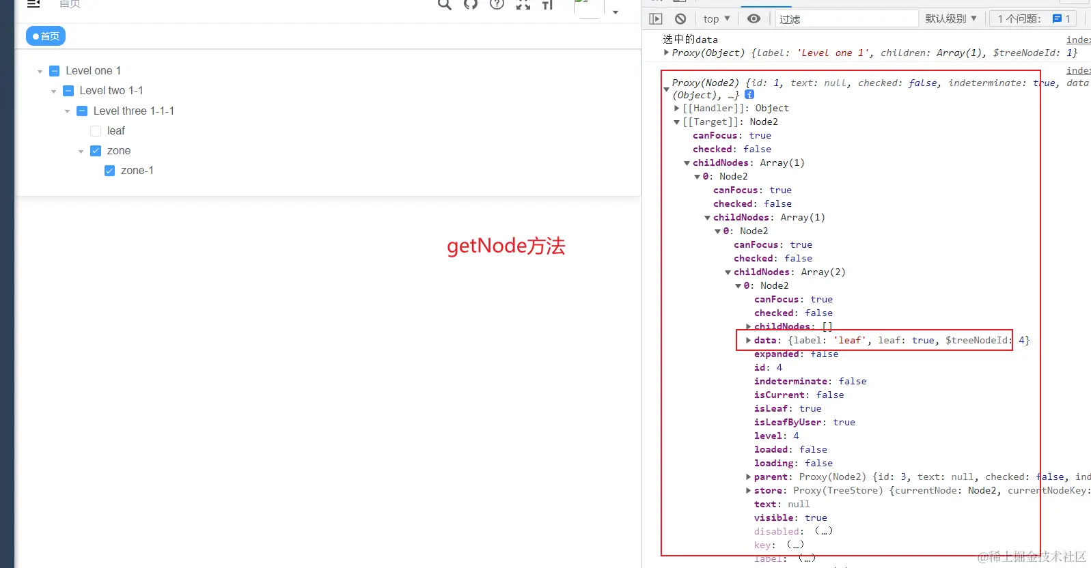Expand the parent Proxy(Node2) property
This screenshot has height=568, width=1091.
748,477
